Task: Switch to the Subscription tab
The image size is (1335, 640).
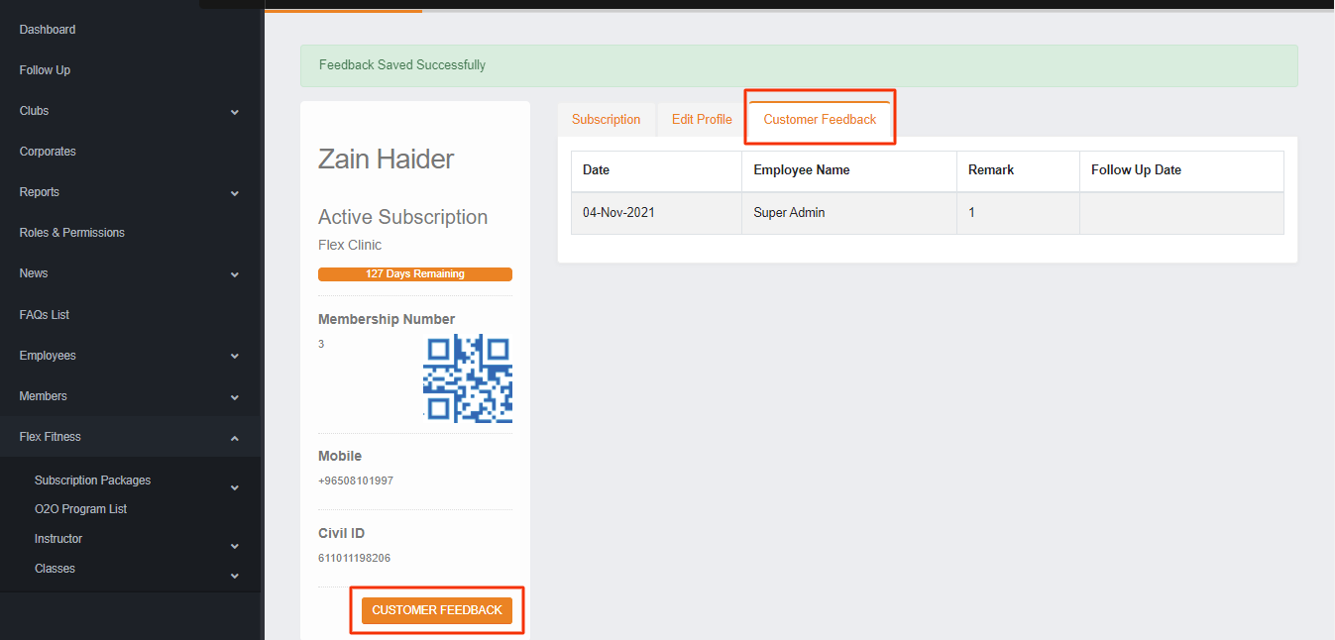Action: coord(606,120)
